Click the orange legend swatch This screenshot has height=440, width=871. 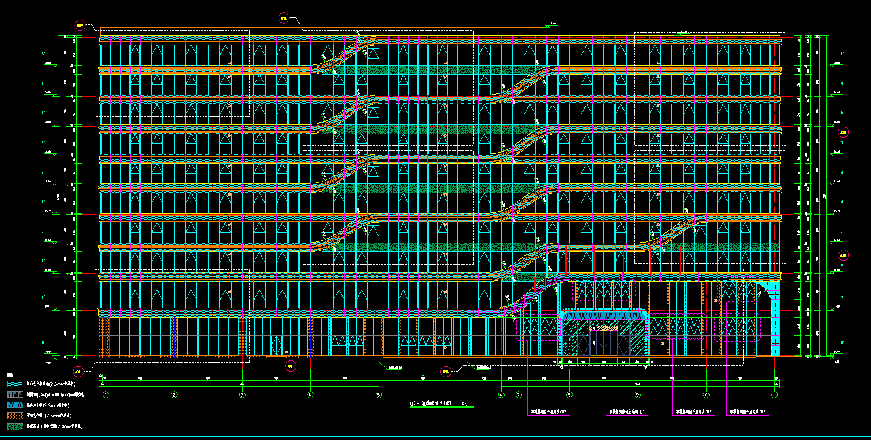15,416
